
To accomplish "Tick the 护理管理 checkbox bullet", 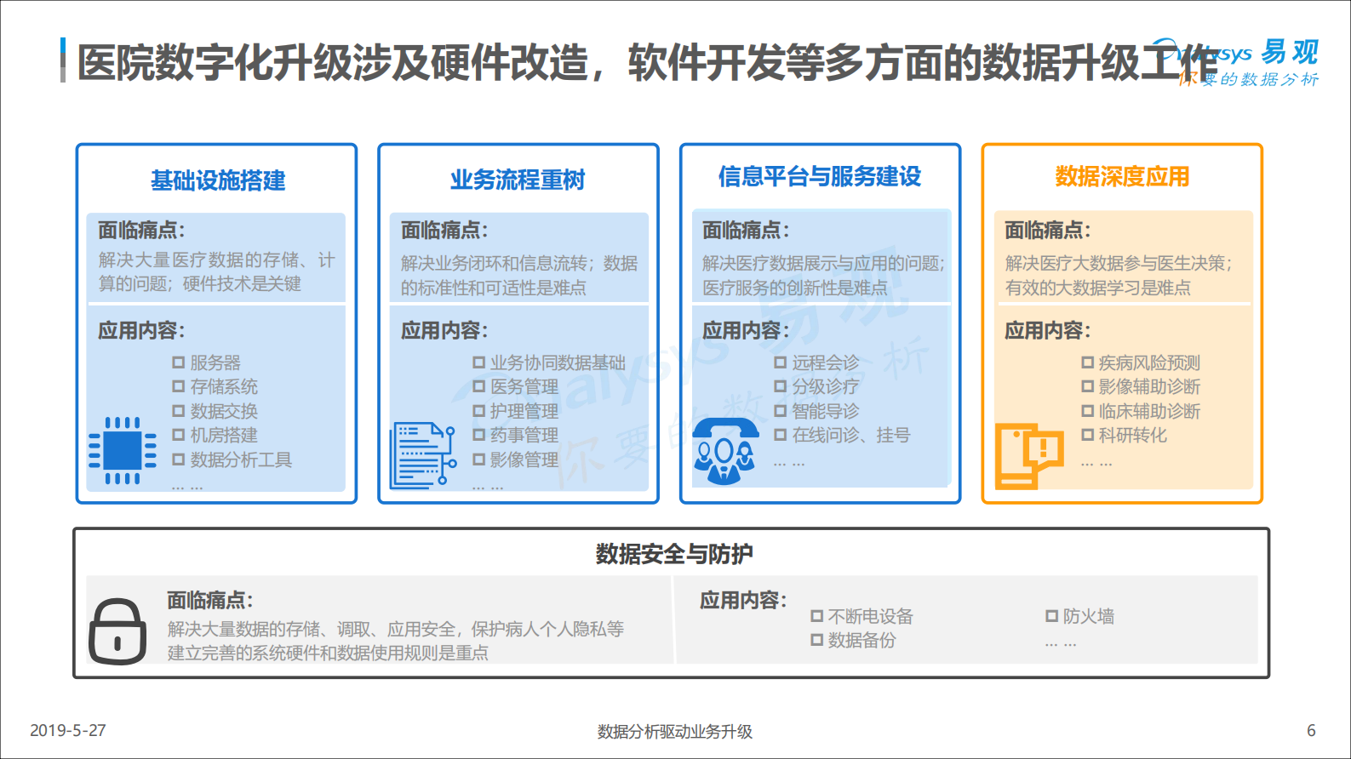I will click(x=479, y=411).
